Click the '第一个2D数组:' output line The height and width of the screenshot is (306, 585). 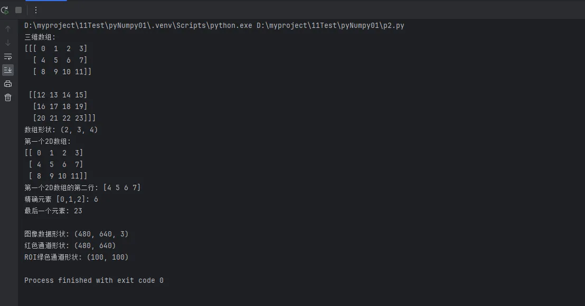pos(48,141)
